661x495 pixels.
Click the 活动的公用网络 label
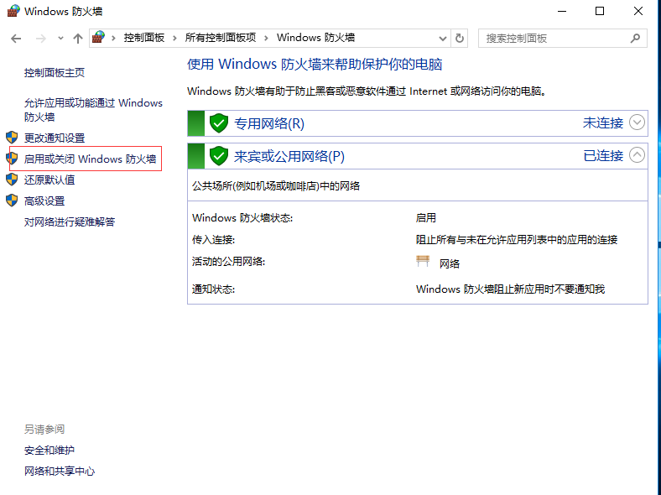click(228, 262)
